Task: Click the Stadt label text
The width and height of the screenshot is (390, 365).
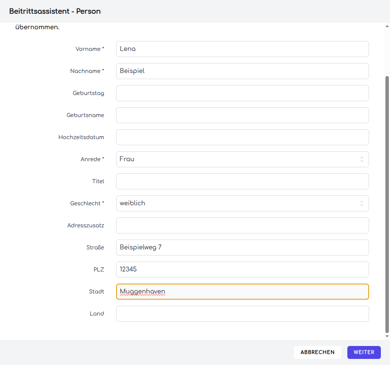Action: point(96,292)
